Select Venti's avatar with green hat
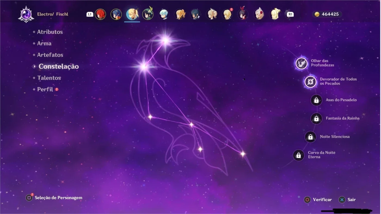 point(148,14)
